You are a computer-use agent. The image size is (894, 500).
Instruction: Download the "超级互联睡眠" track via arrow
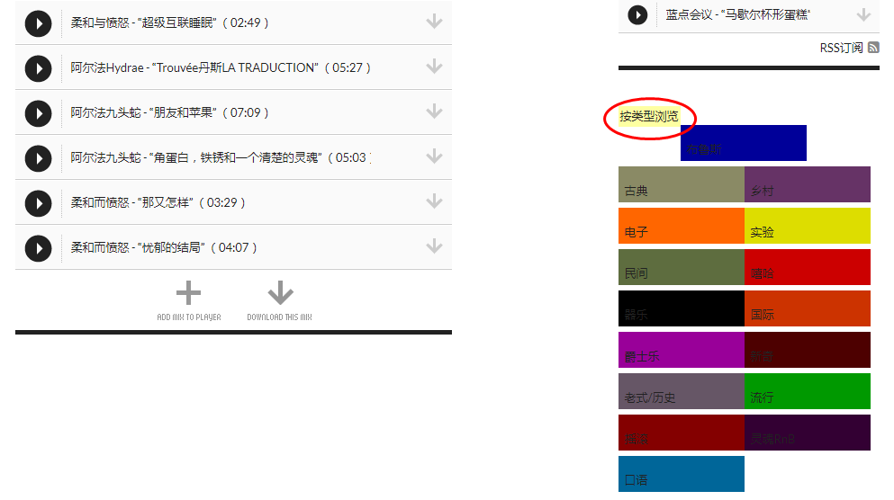[x=435, y=21]
